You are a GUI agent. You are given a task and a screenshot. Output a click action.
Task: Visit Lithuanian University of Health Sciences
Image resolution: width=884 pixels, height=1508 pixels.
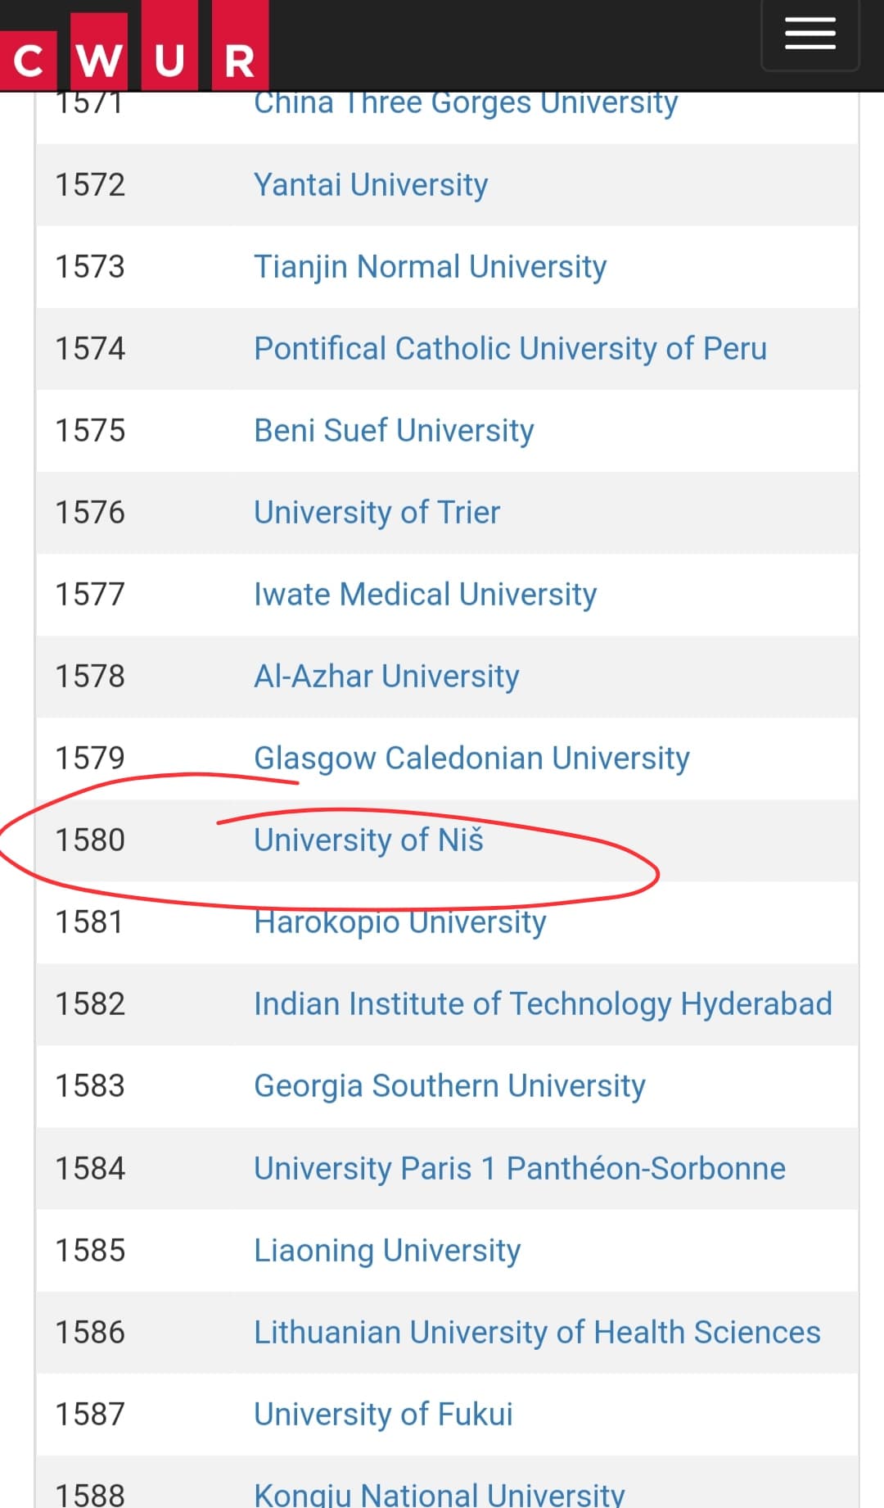pos(537,1333)
